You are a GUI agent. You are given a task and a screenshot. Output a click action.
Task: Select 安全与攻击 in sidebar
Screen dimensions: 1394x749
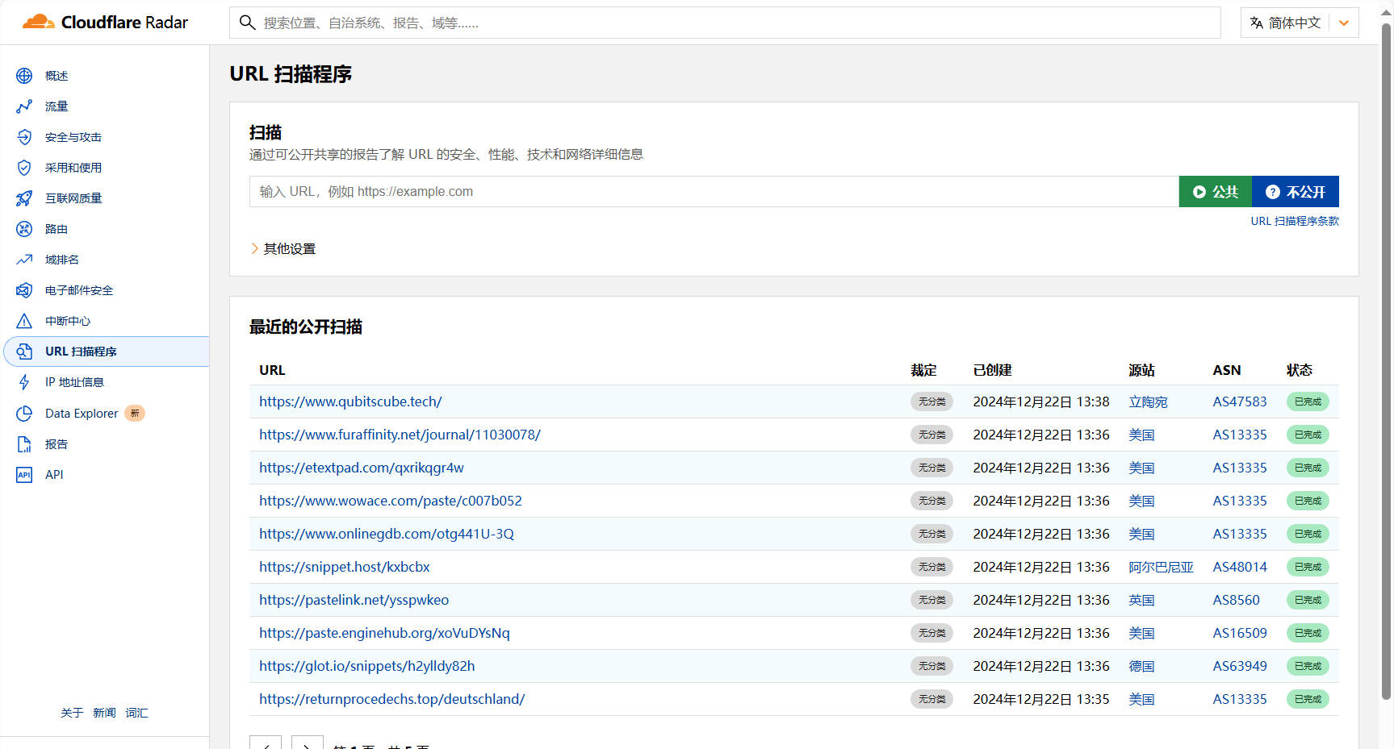73,137
